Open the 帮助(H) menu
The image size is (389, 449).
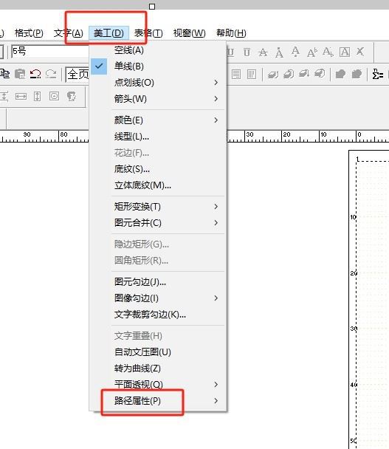tap(231, 33)
